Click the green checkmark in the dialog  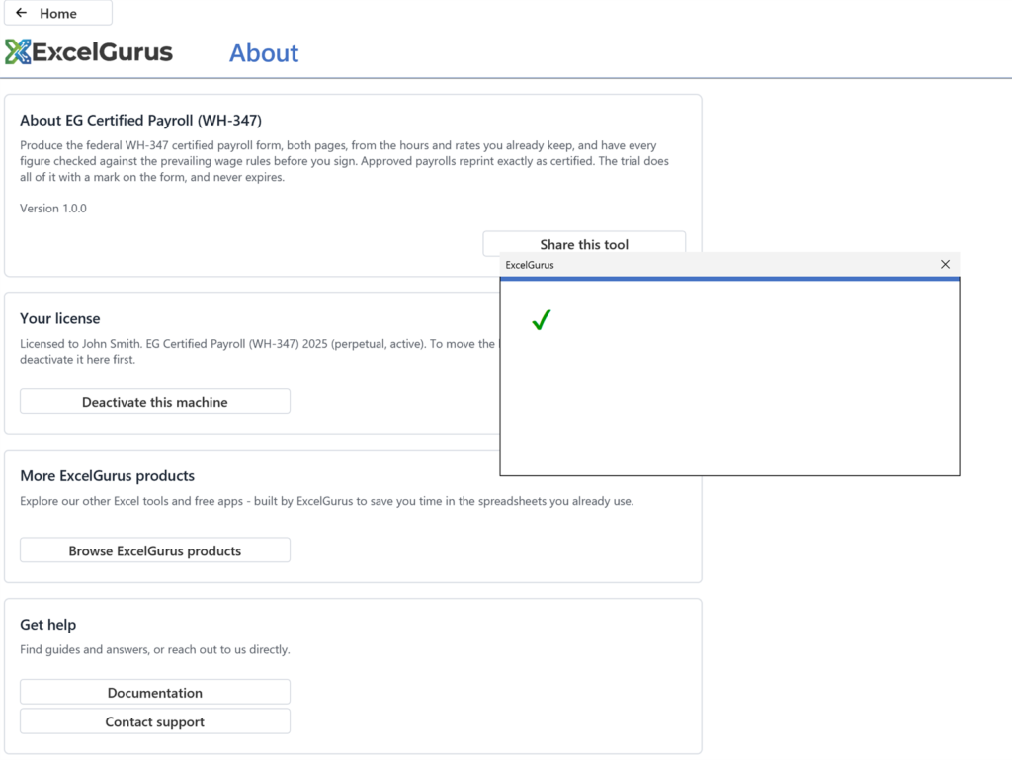click(542, 320)
